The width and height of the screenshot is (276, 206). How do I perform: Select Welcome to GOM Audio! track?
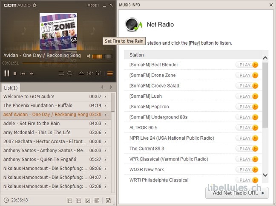point(56,96)
